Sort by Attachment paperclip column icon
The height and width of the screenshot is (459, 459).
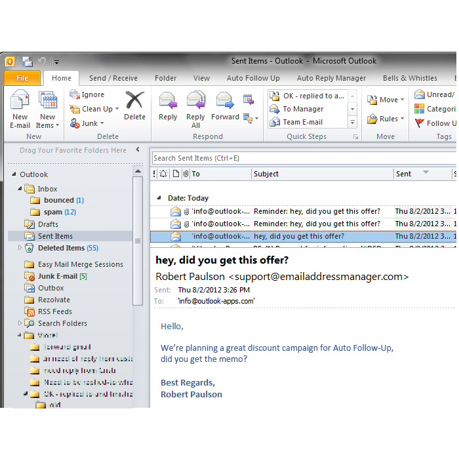click(x=186, y=174)
